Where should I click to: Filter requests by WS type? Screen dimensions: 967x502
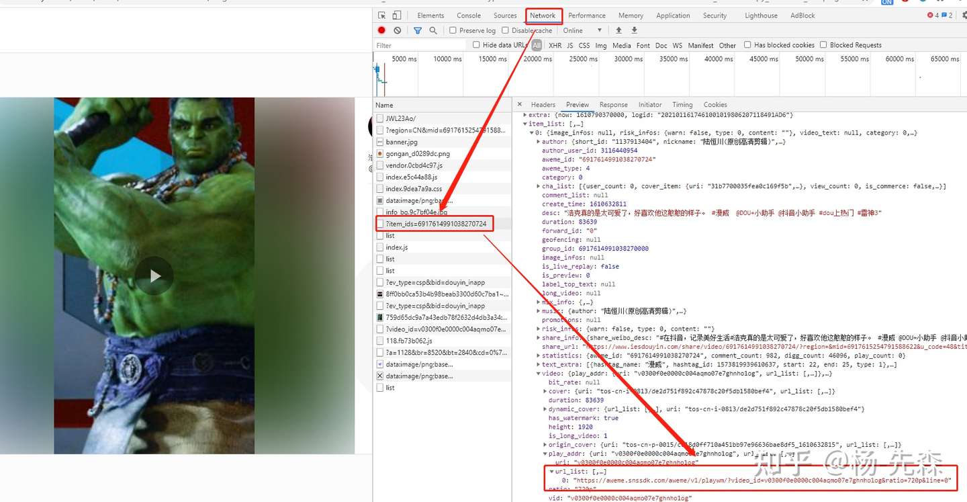[x=678, y=46]
